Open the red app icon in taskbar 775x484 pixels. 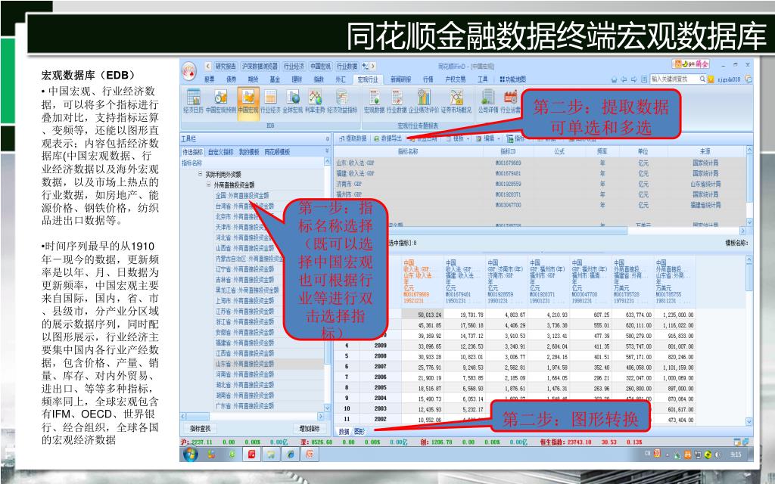click(x=251, y=454)
